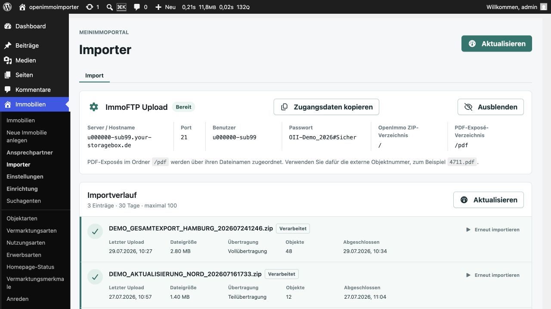Image resolution: width=551 pixels, height=309 pixels.
Task: Click the Seiten pages icon
Action: (8, 75)
